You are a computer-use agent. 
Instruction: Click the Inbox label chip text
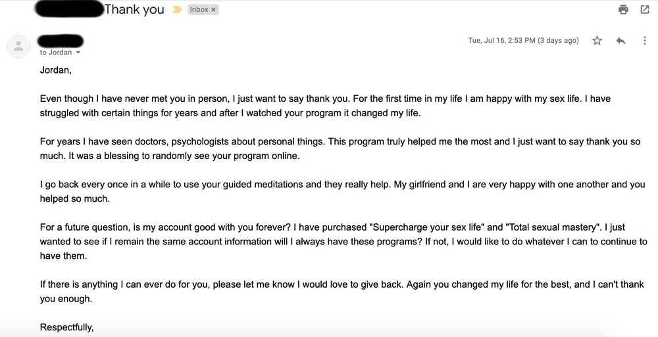[199, 10]
